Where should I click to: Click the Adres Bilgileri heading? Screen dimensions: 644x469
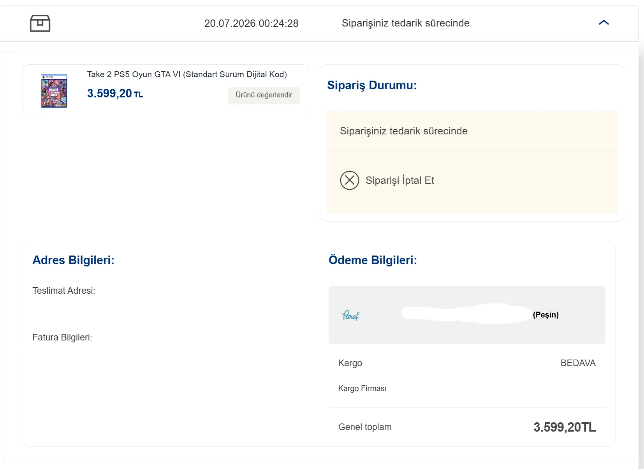pos(73,260)
